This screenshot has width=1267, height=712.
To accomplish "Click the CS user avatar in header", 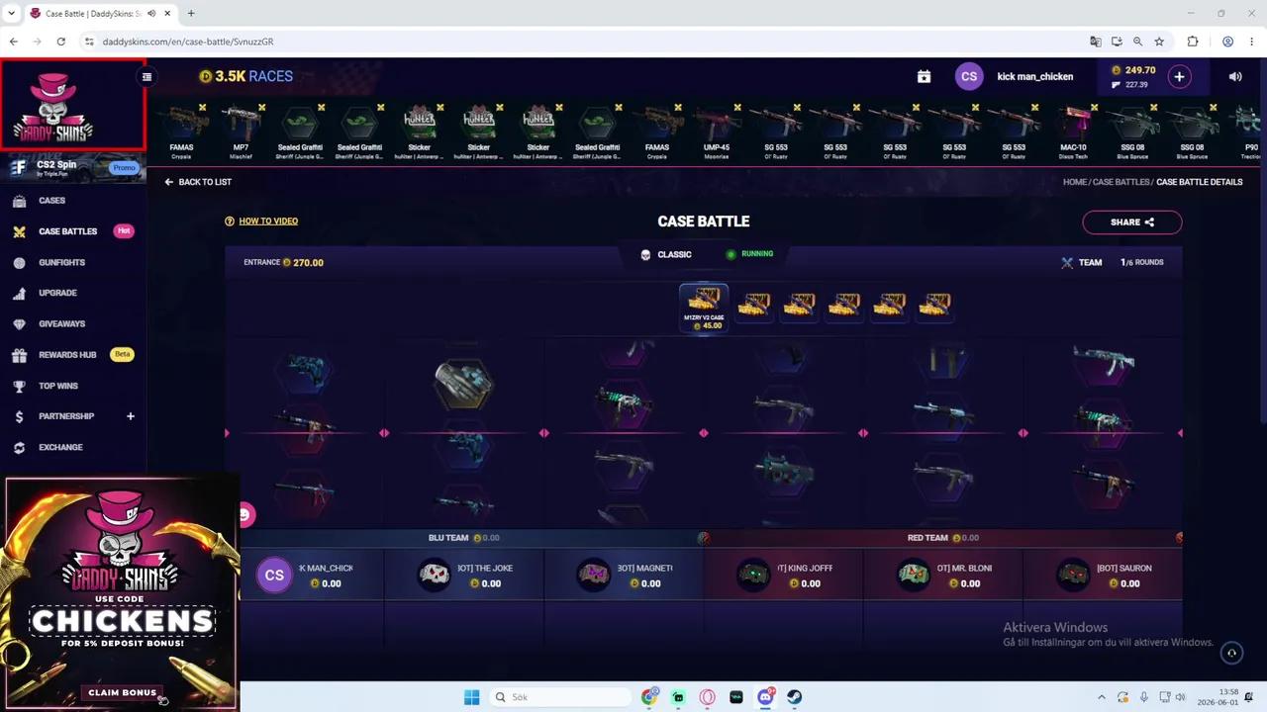I will (969, 76).
